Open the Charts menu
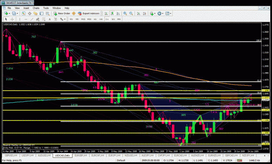The image size is (272, 164). point(36,8)
